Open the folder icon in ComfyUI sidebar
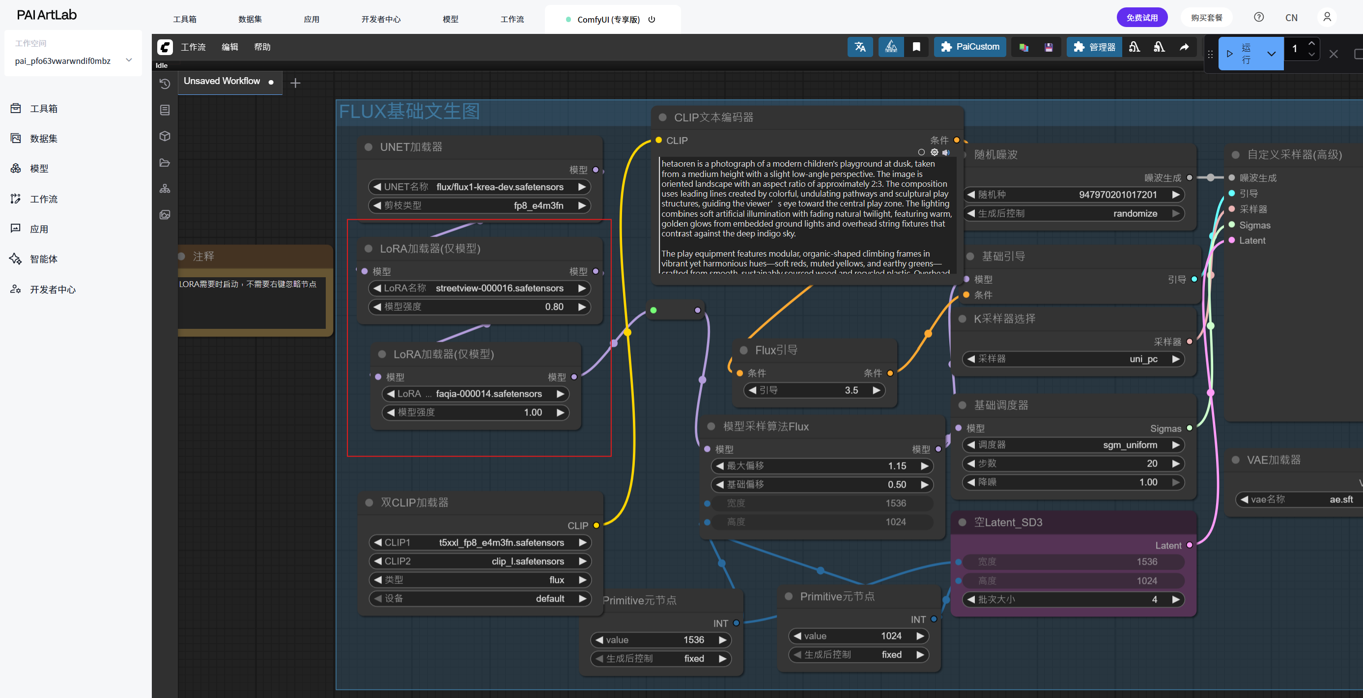The height and width of the screenshot is (698, 1363). coord(165,163)
